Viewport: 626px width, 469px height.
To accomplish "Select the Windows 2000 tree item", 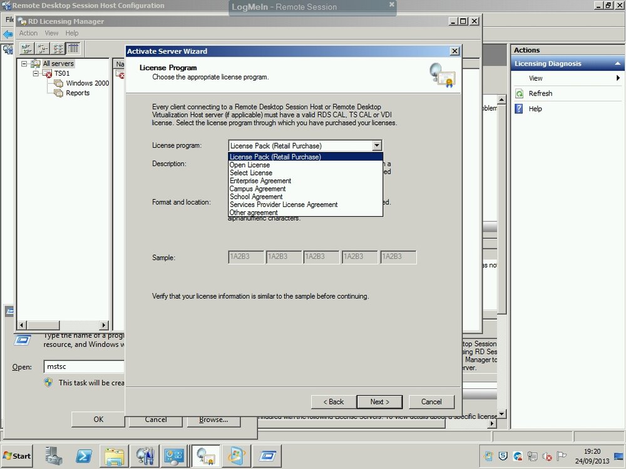I will click(88, 83).
